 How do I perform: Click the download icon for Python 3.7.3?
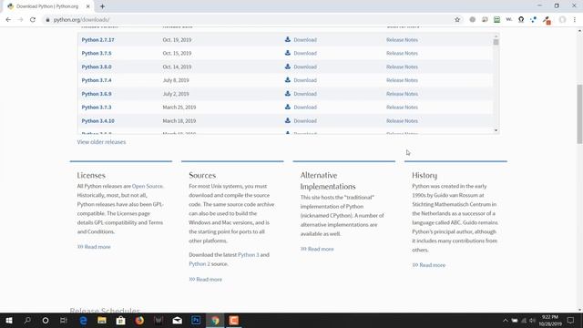tap(288, 107)
